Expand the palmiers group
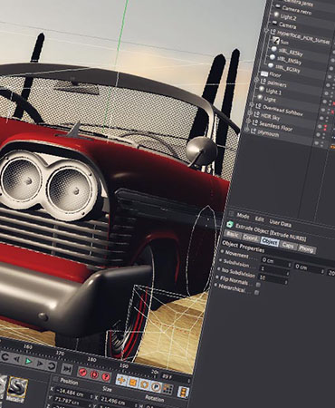Screen dimensions: 335x408 tap(257, 80)
